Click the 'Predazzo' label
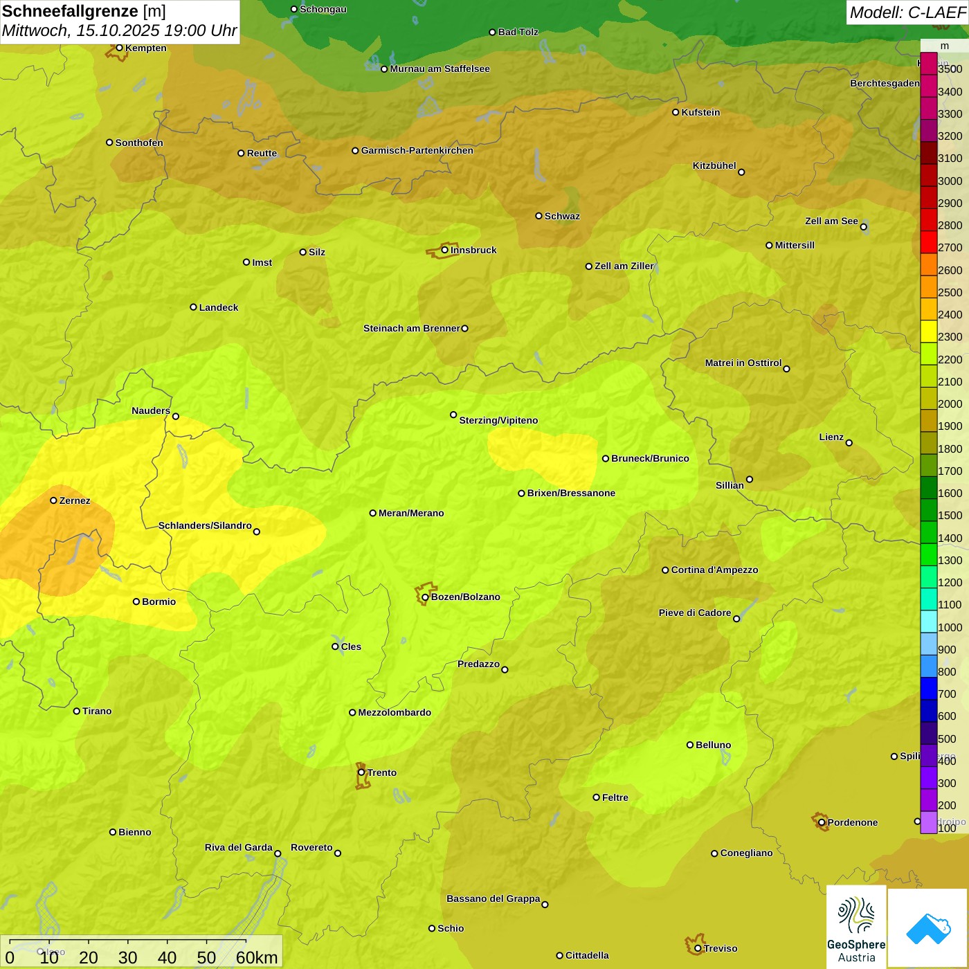This screenshot has width=969, height=969. click(x=478, y=664)
